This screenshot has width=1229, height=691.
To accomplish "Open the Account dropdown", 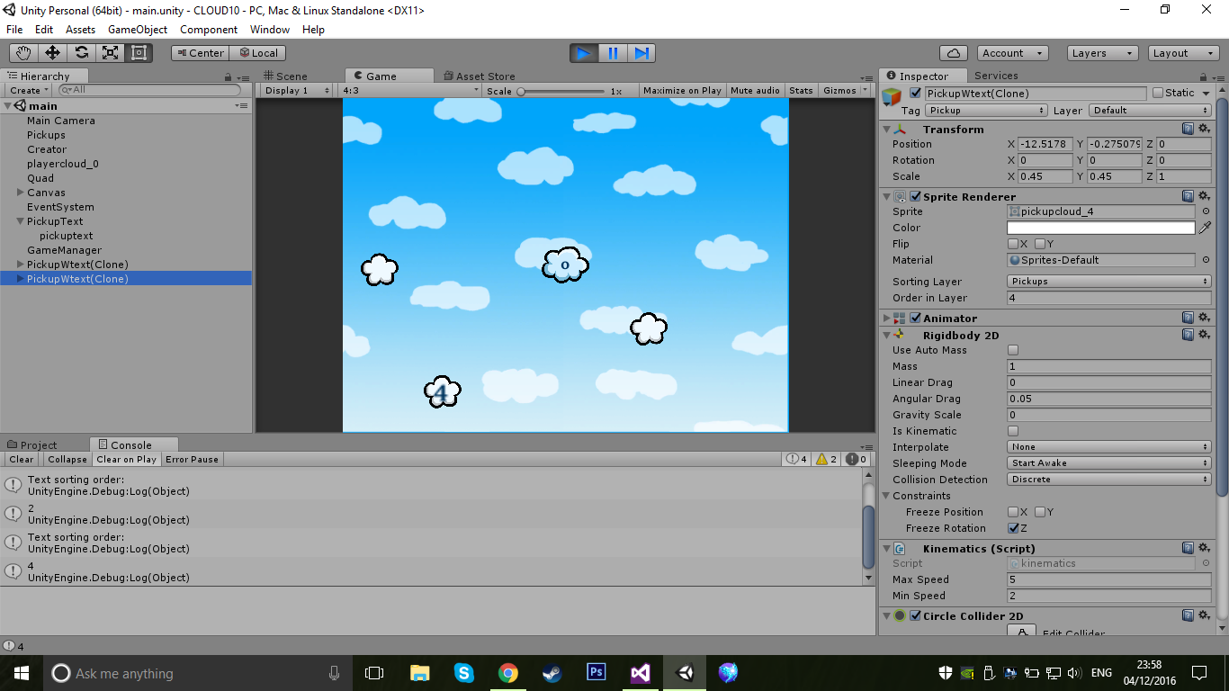I will [x=1013, y=53].
